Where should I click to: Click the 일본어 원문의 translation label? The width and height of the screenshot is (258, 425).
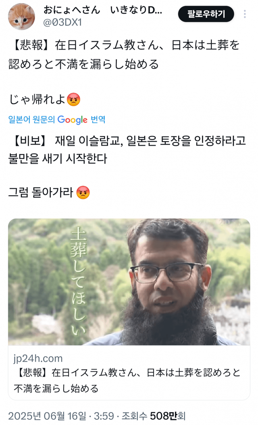pyautogui.click(x=31, y=119)
